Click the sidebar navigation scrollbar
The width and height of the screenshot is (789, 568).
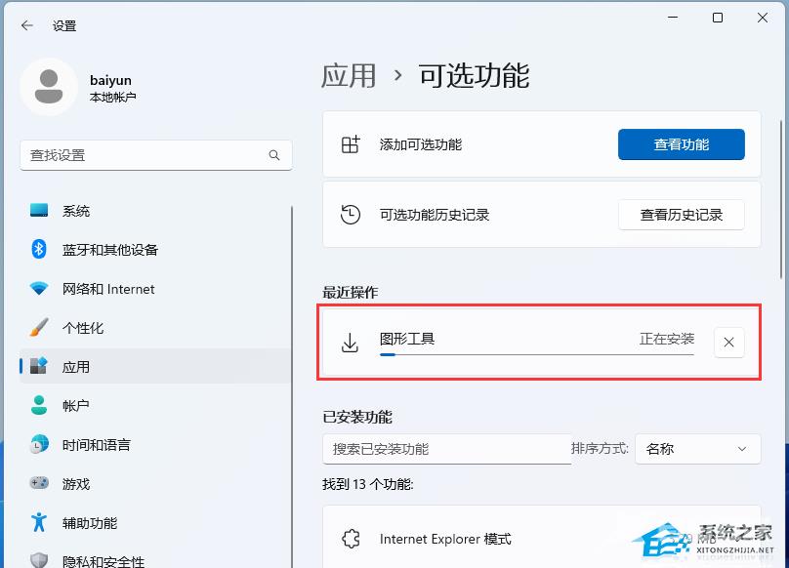click(x=292, y=386)
